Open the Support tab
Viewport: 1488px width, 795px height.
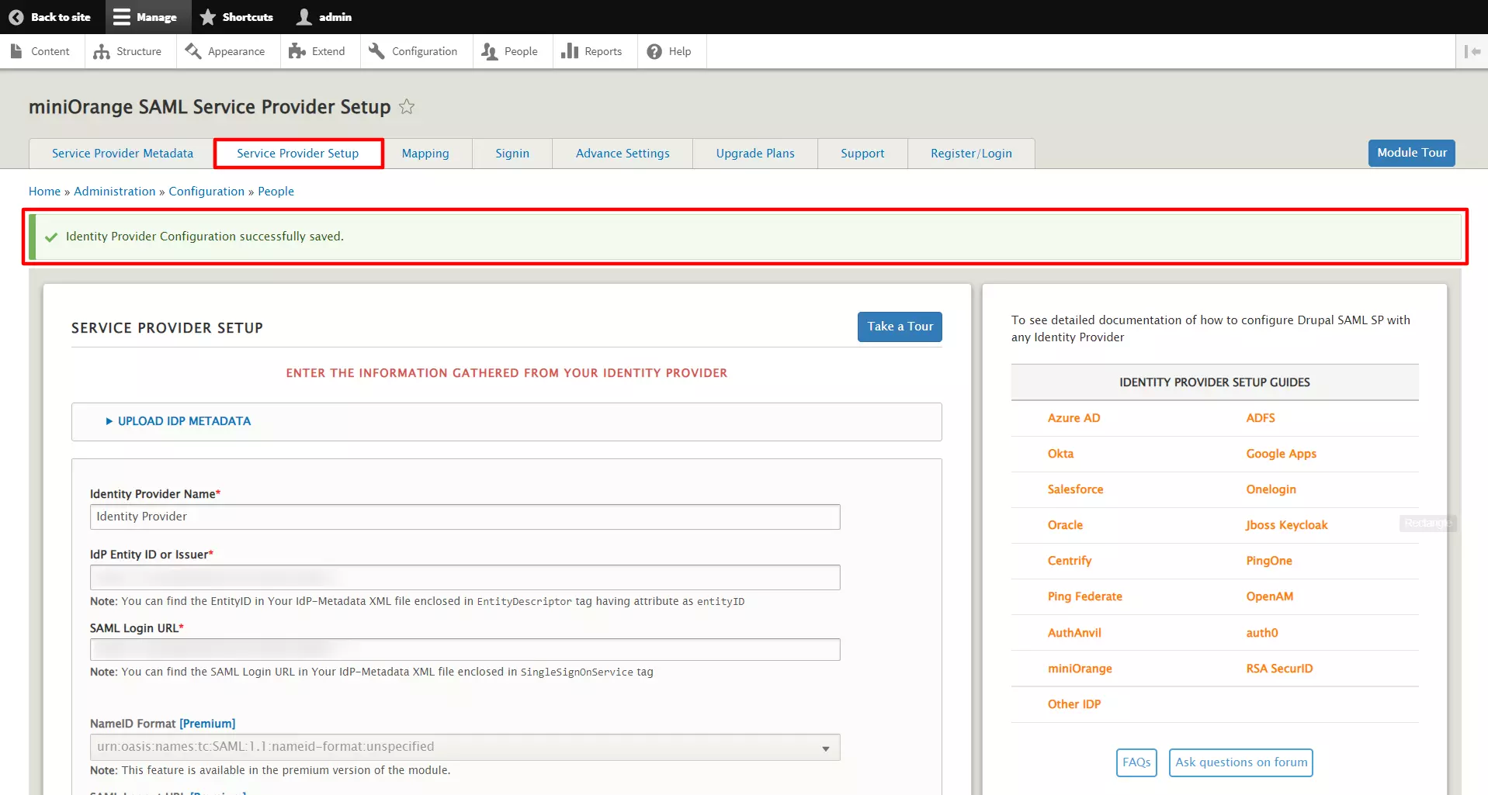tap(862, 154)
